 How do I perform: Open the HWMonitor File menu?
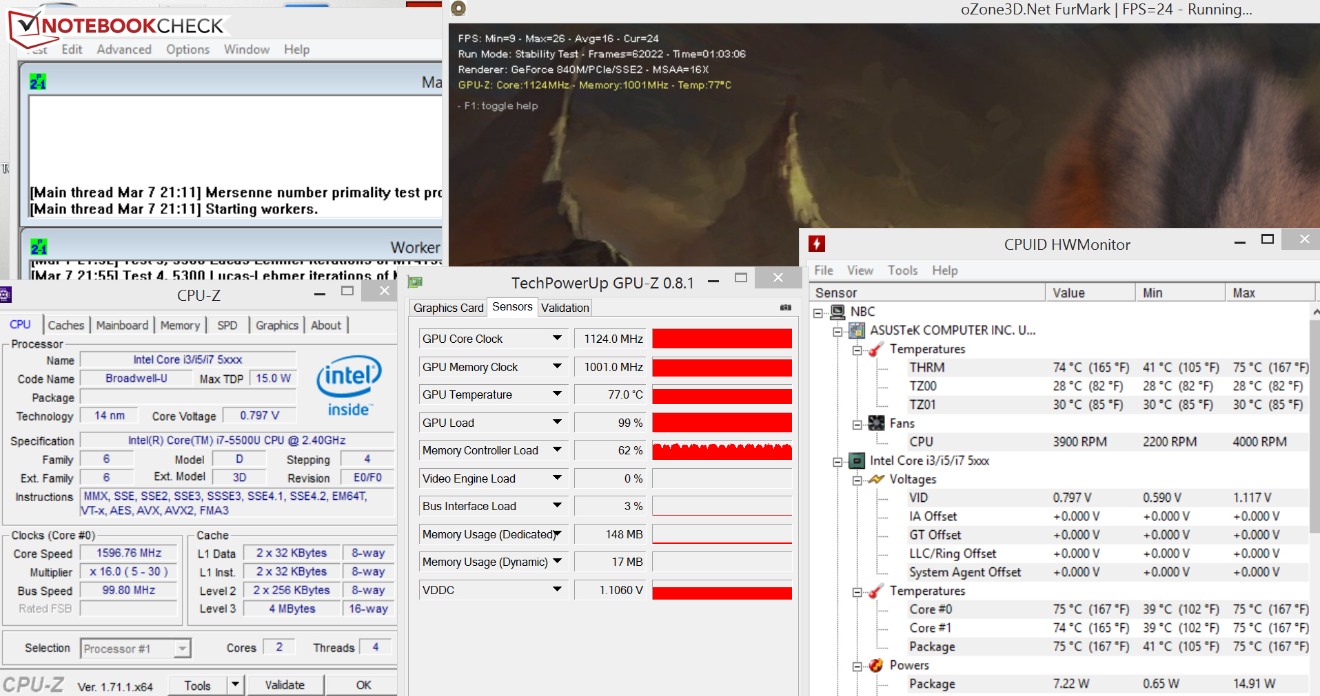(824, 271)
